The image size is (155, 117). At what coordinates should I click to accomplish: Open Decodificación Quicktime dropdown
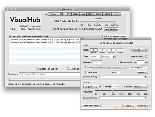[x=110, y=67]
